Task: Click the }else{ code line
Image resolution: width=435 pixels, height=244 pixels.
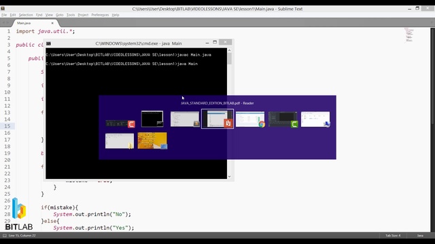Action: [x=50, y=221]
